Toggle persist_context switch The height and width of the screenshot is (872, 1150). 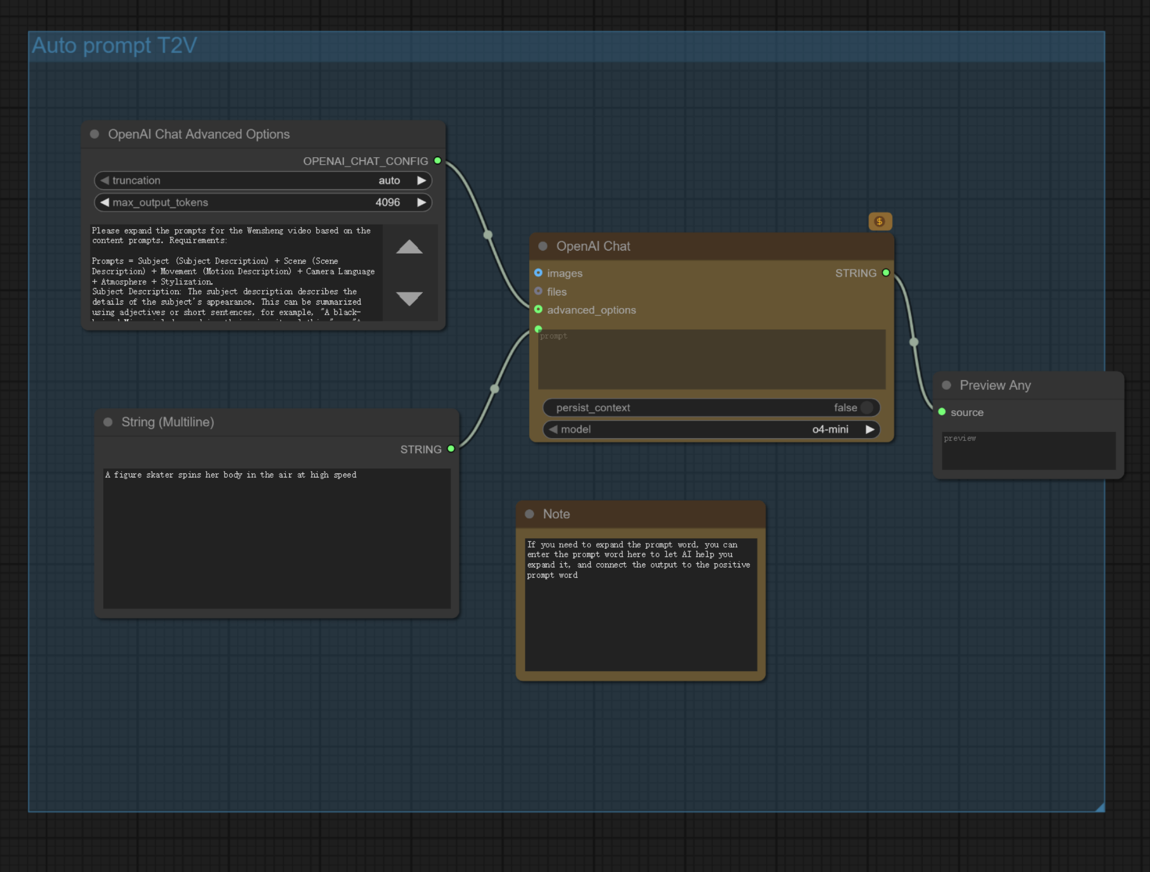(712, 408)
